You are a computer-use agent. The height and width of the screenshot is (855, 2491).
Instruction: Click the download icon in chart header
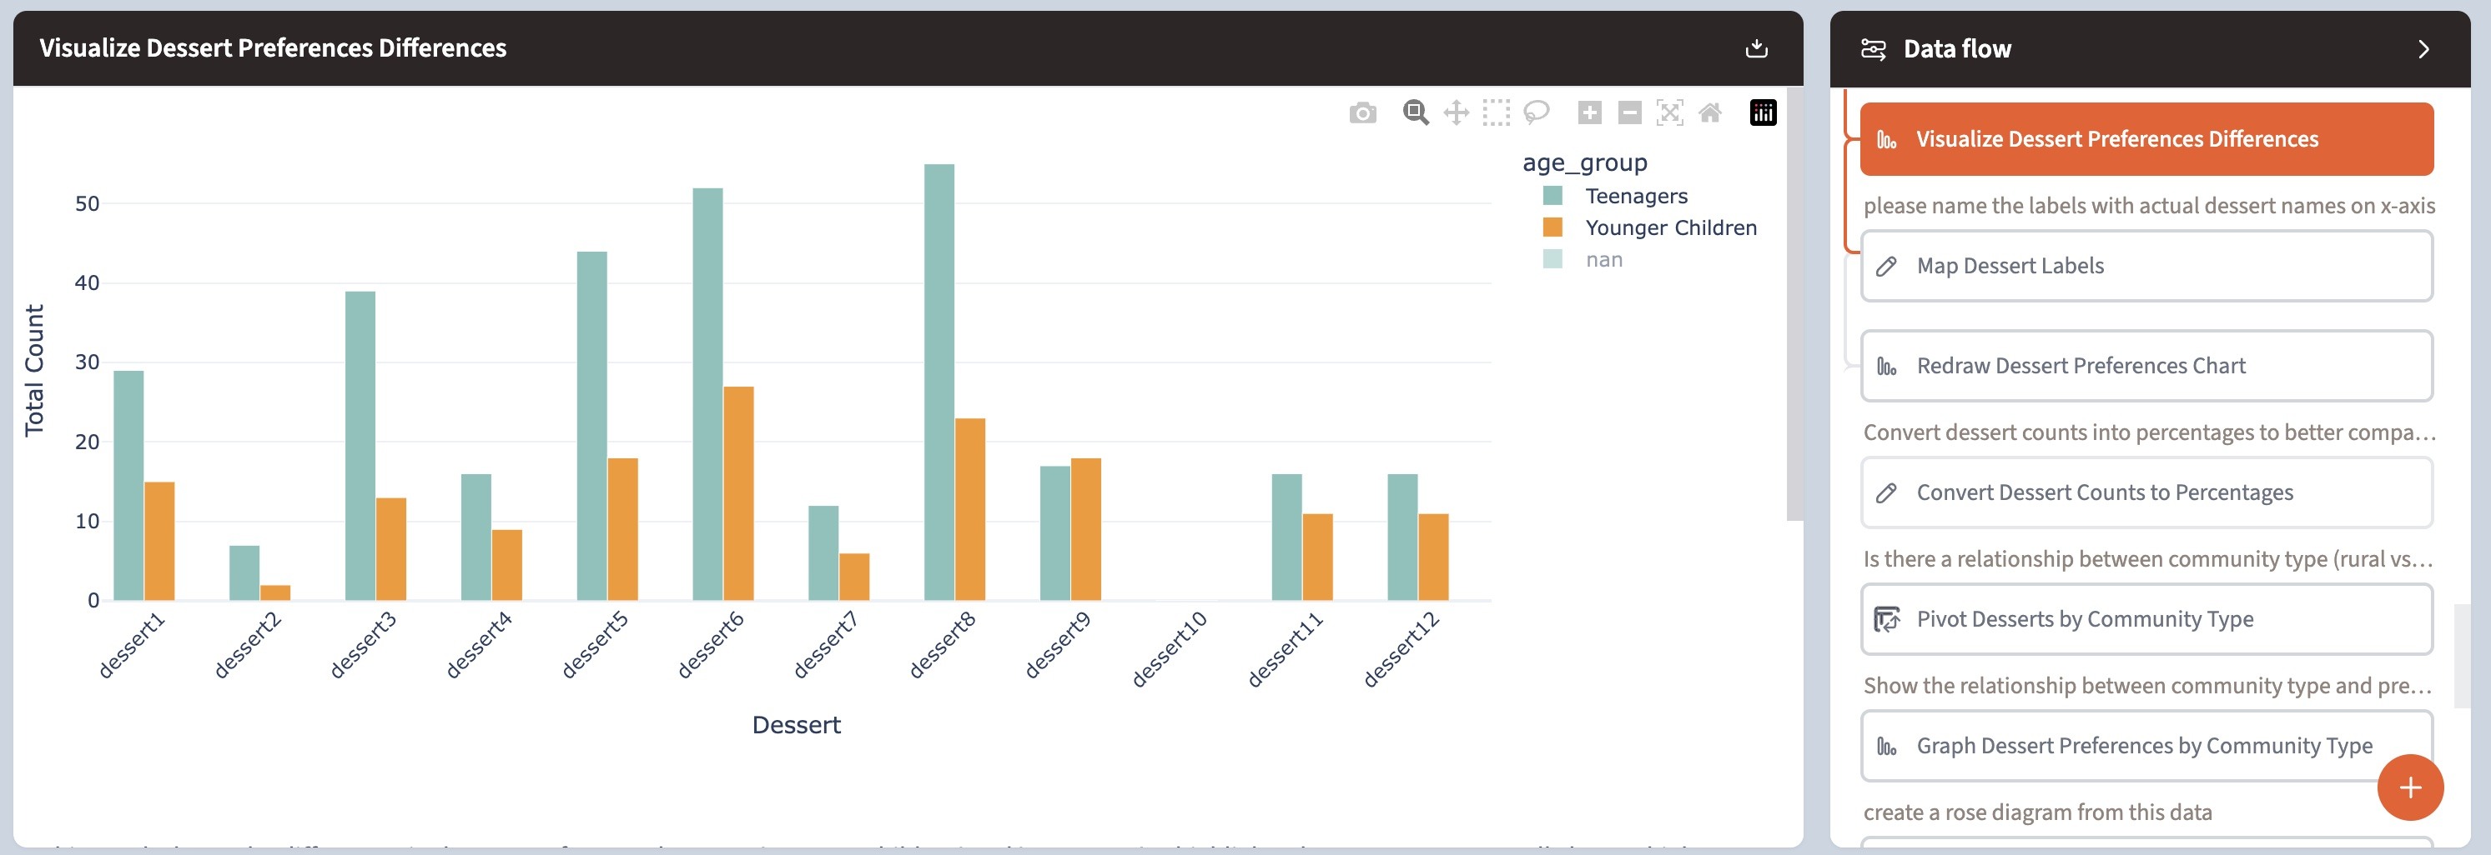[x=1756, y=48]
